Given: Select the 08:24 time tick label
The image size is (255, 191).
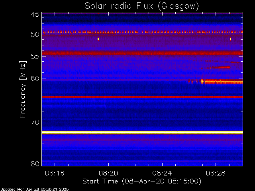Looking at the screenshot, I should coord(162,173).
